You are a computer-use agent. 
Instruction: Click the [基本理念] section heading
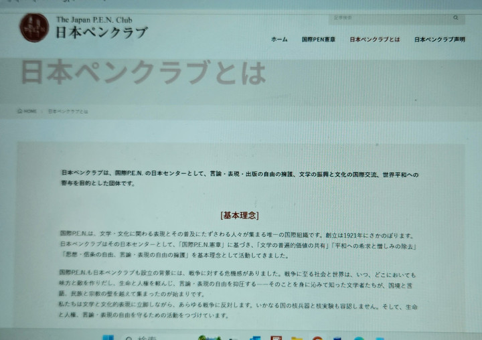(x=239, y=216)
